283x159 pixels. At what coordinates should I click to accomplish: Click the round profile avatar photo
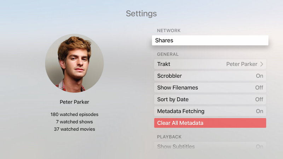pos(74,63)
